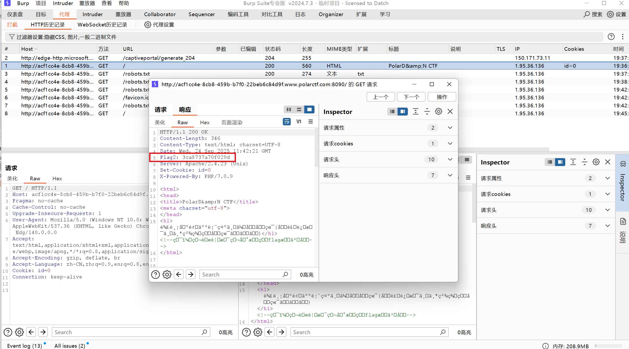This screenshot has width=629, height=349.
Task: Switch popup to combined tabs layout
Action: [x=309, y=109]
